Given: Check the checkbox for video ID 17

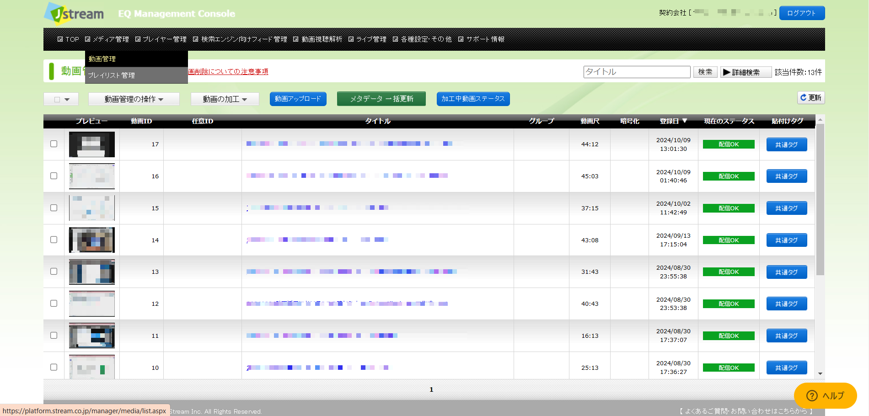Looking at the screenshot, I should 54,144.
